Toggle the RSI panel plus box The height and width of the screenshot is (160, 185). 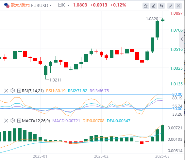pos(19,91)
